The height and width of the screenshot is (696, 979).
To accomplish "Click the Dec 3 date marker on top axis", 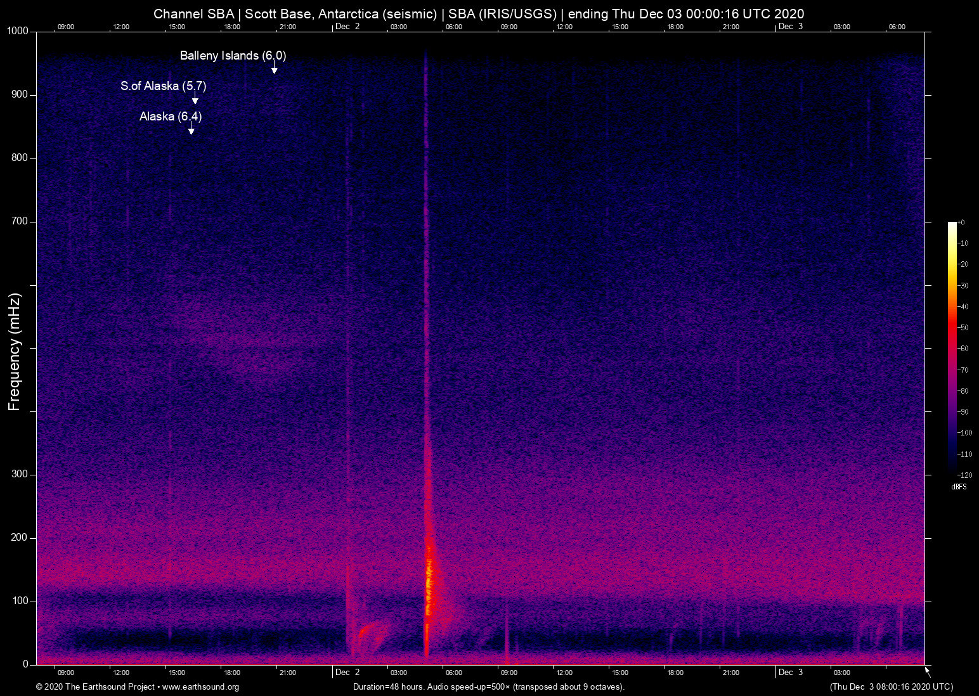I will 791,27.
